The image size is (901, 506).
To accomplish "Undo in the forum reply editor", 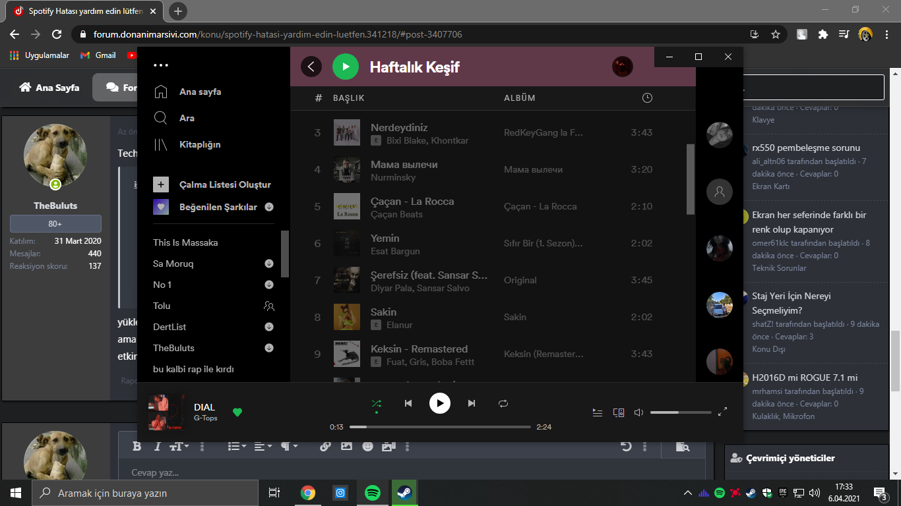I will point(626,447).
